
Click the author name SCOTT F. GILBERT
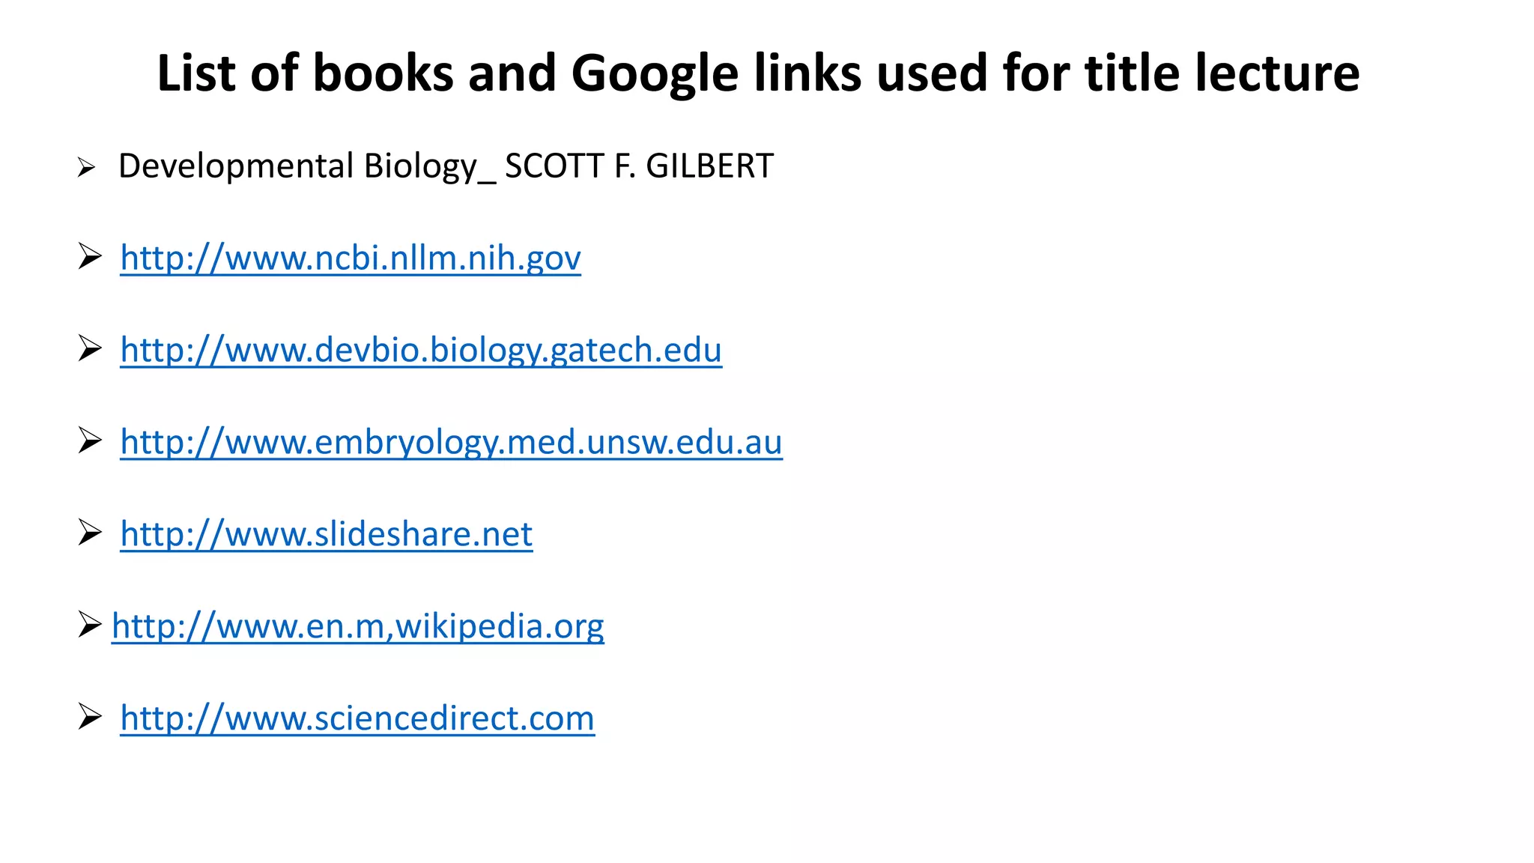tap(639, 166)
